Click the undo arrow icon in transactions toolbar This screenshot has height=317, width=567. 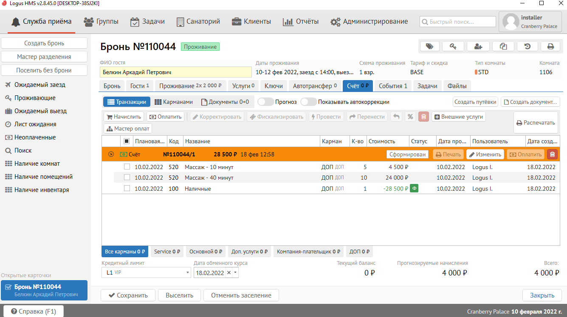tap(396, 117)
